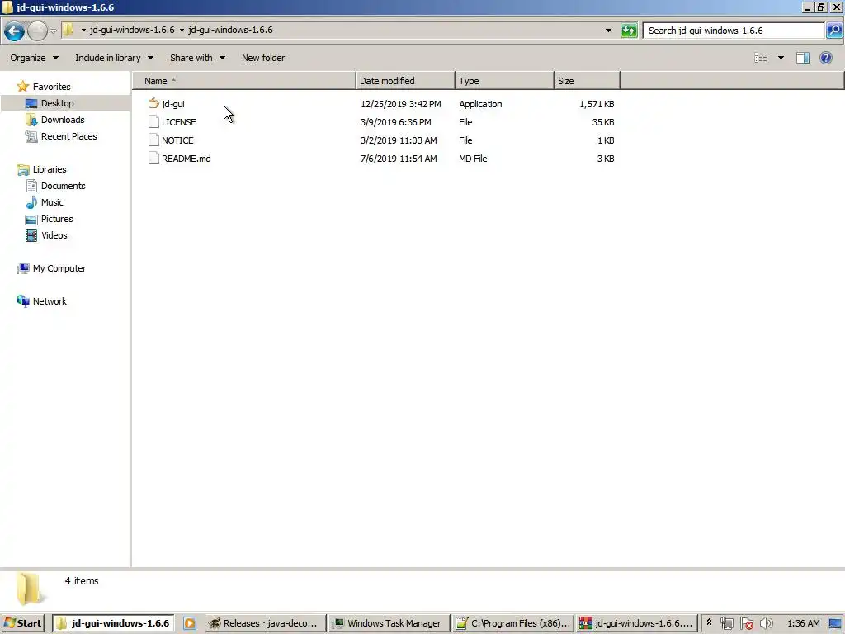Click Show desktop icon at taskbar end
This screenshot has height=634, width=845.
point(835,624)
